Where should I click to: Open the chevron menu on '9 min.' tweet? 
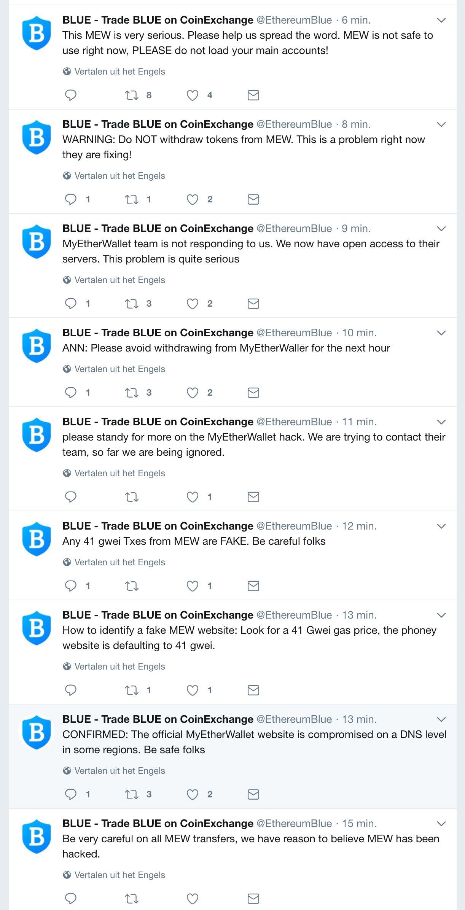[x=441, y=229]
